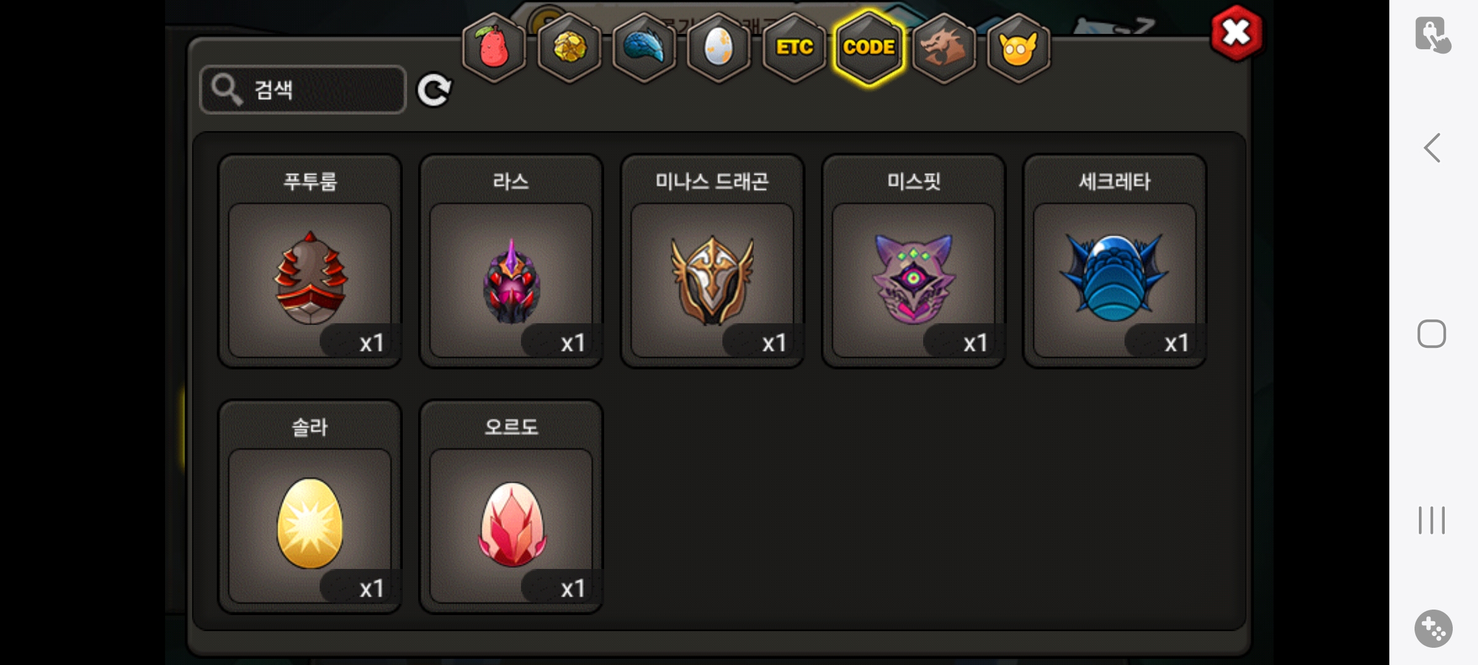Open the red fruit food tab

tap(494, 47)
